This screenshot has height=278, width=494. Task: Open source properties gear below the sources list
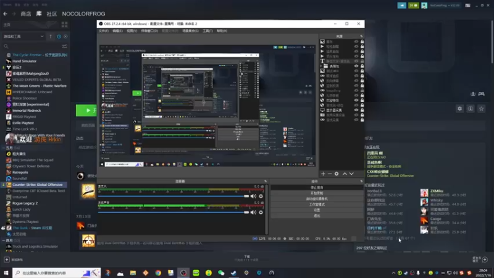(x=337, y=174)
